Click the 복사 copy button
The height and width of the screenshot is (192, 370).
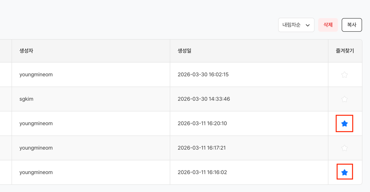pyautogui.click(x=352, y=25)
